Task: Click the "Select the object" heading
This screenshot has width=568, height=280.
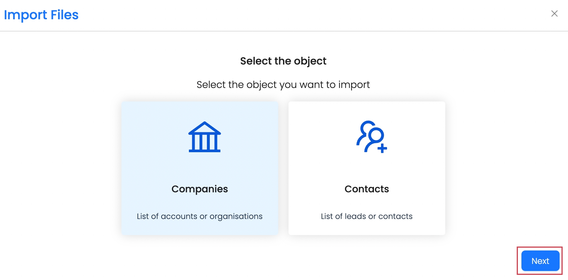Action: click(283, 61)
